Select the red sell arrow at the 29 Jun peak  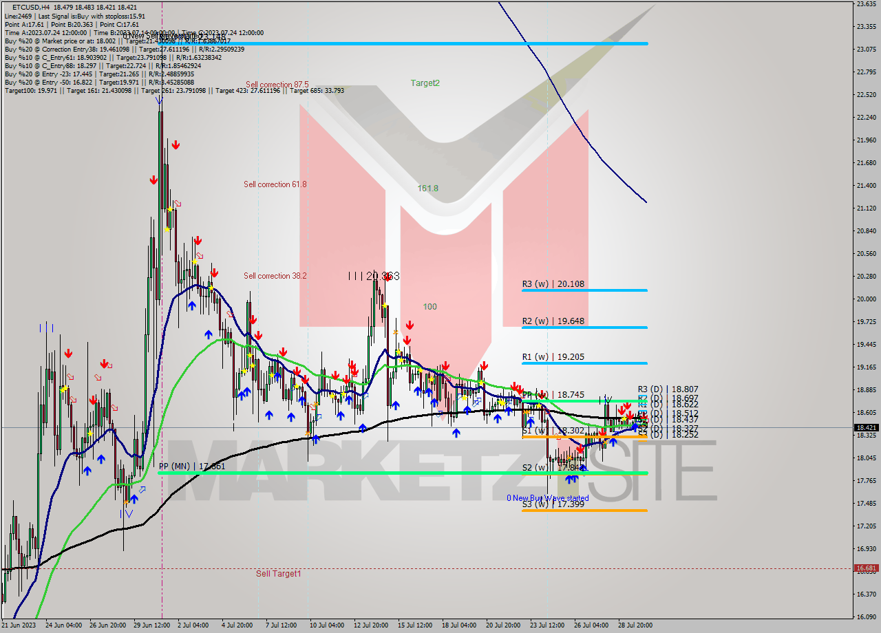[176, 144]
